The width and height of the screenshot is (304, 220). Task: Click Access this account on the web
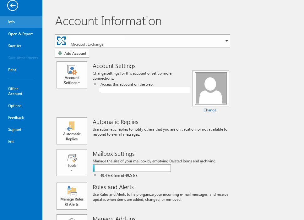point(127,84)
